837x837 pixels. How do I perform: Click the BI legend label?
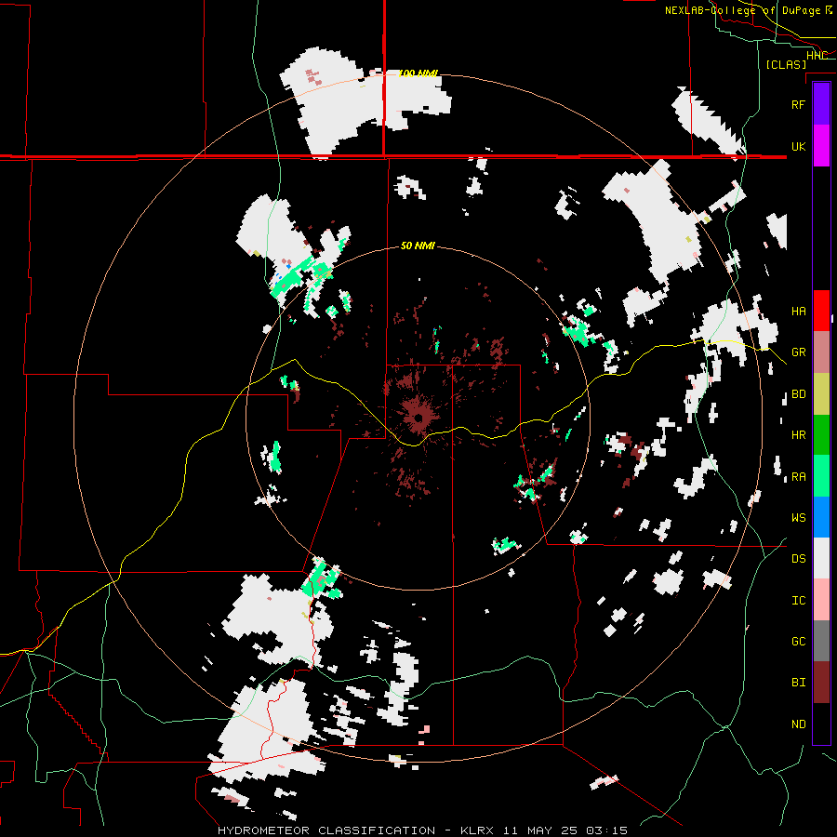click(x=798, y=683)
